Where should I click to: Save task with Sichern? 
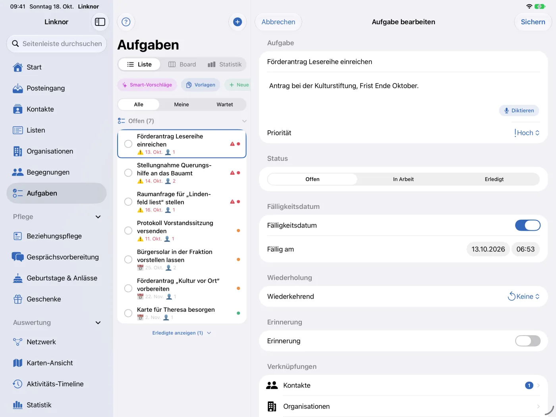[533, 22]
